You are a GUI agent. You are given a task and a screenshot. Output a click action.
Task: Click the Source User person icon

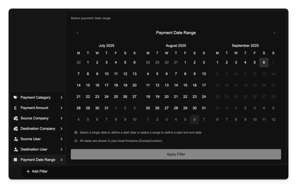(x=15, y=139)
